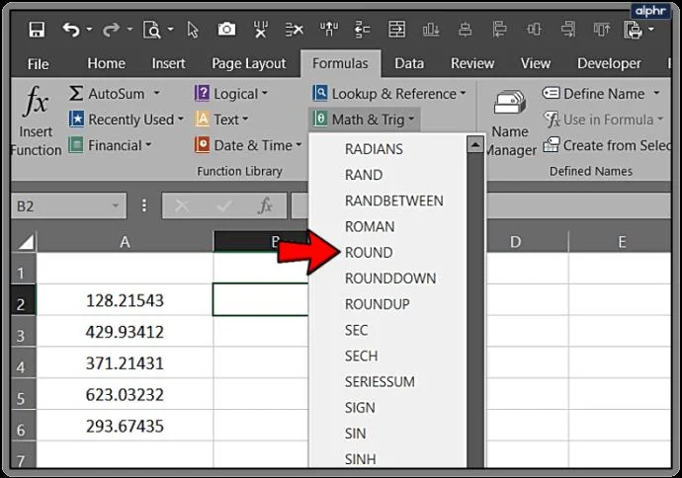Select SERIESSUM from the function list
Viewport: 682px width, 478px height.
(x=388, y=381)
